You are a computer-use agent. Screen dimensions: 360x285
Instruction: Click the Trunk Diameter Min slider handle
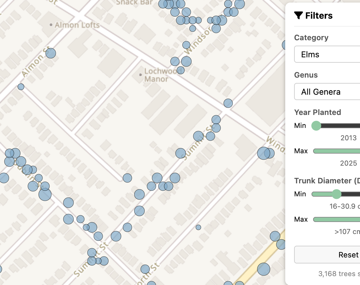click(337, 194)
